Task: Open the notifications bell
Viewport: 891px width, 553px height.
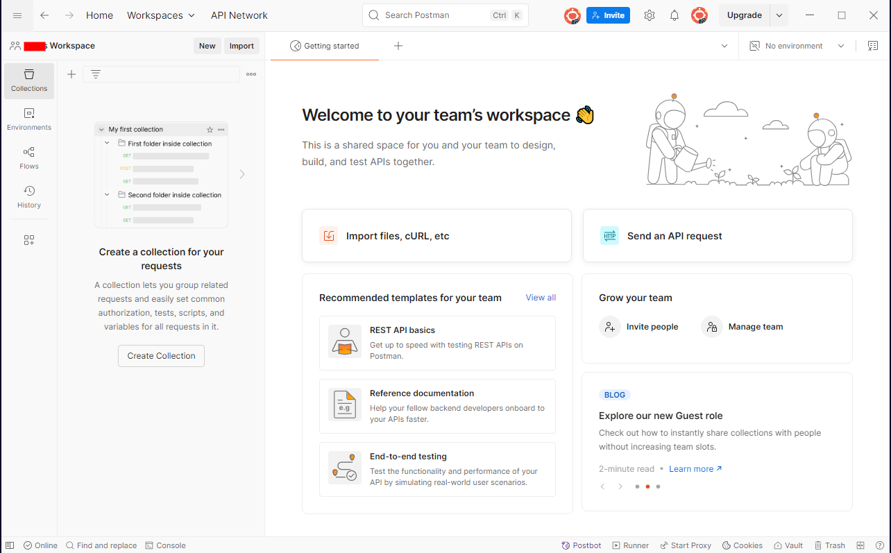Action: click(x=674, y=15)
